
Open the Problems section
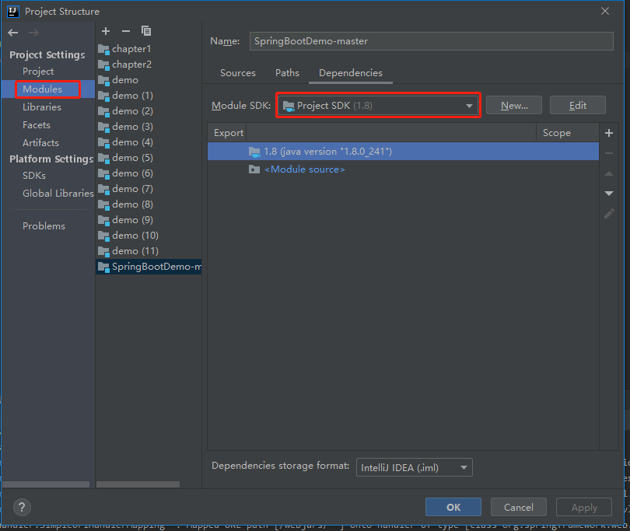point(44,226)
